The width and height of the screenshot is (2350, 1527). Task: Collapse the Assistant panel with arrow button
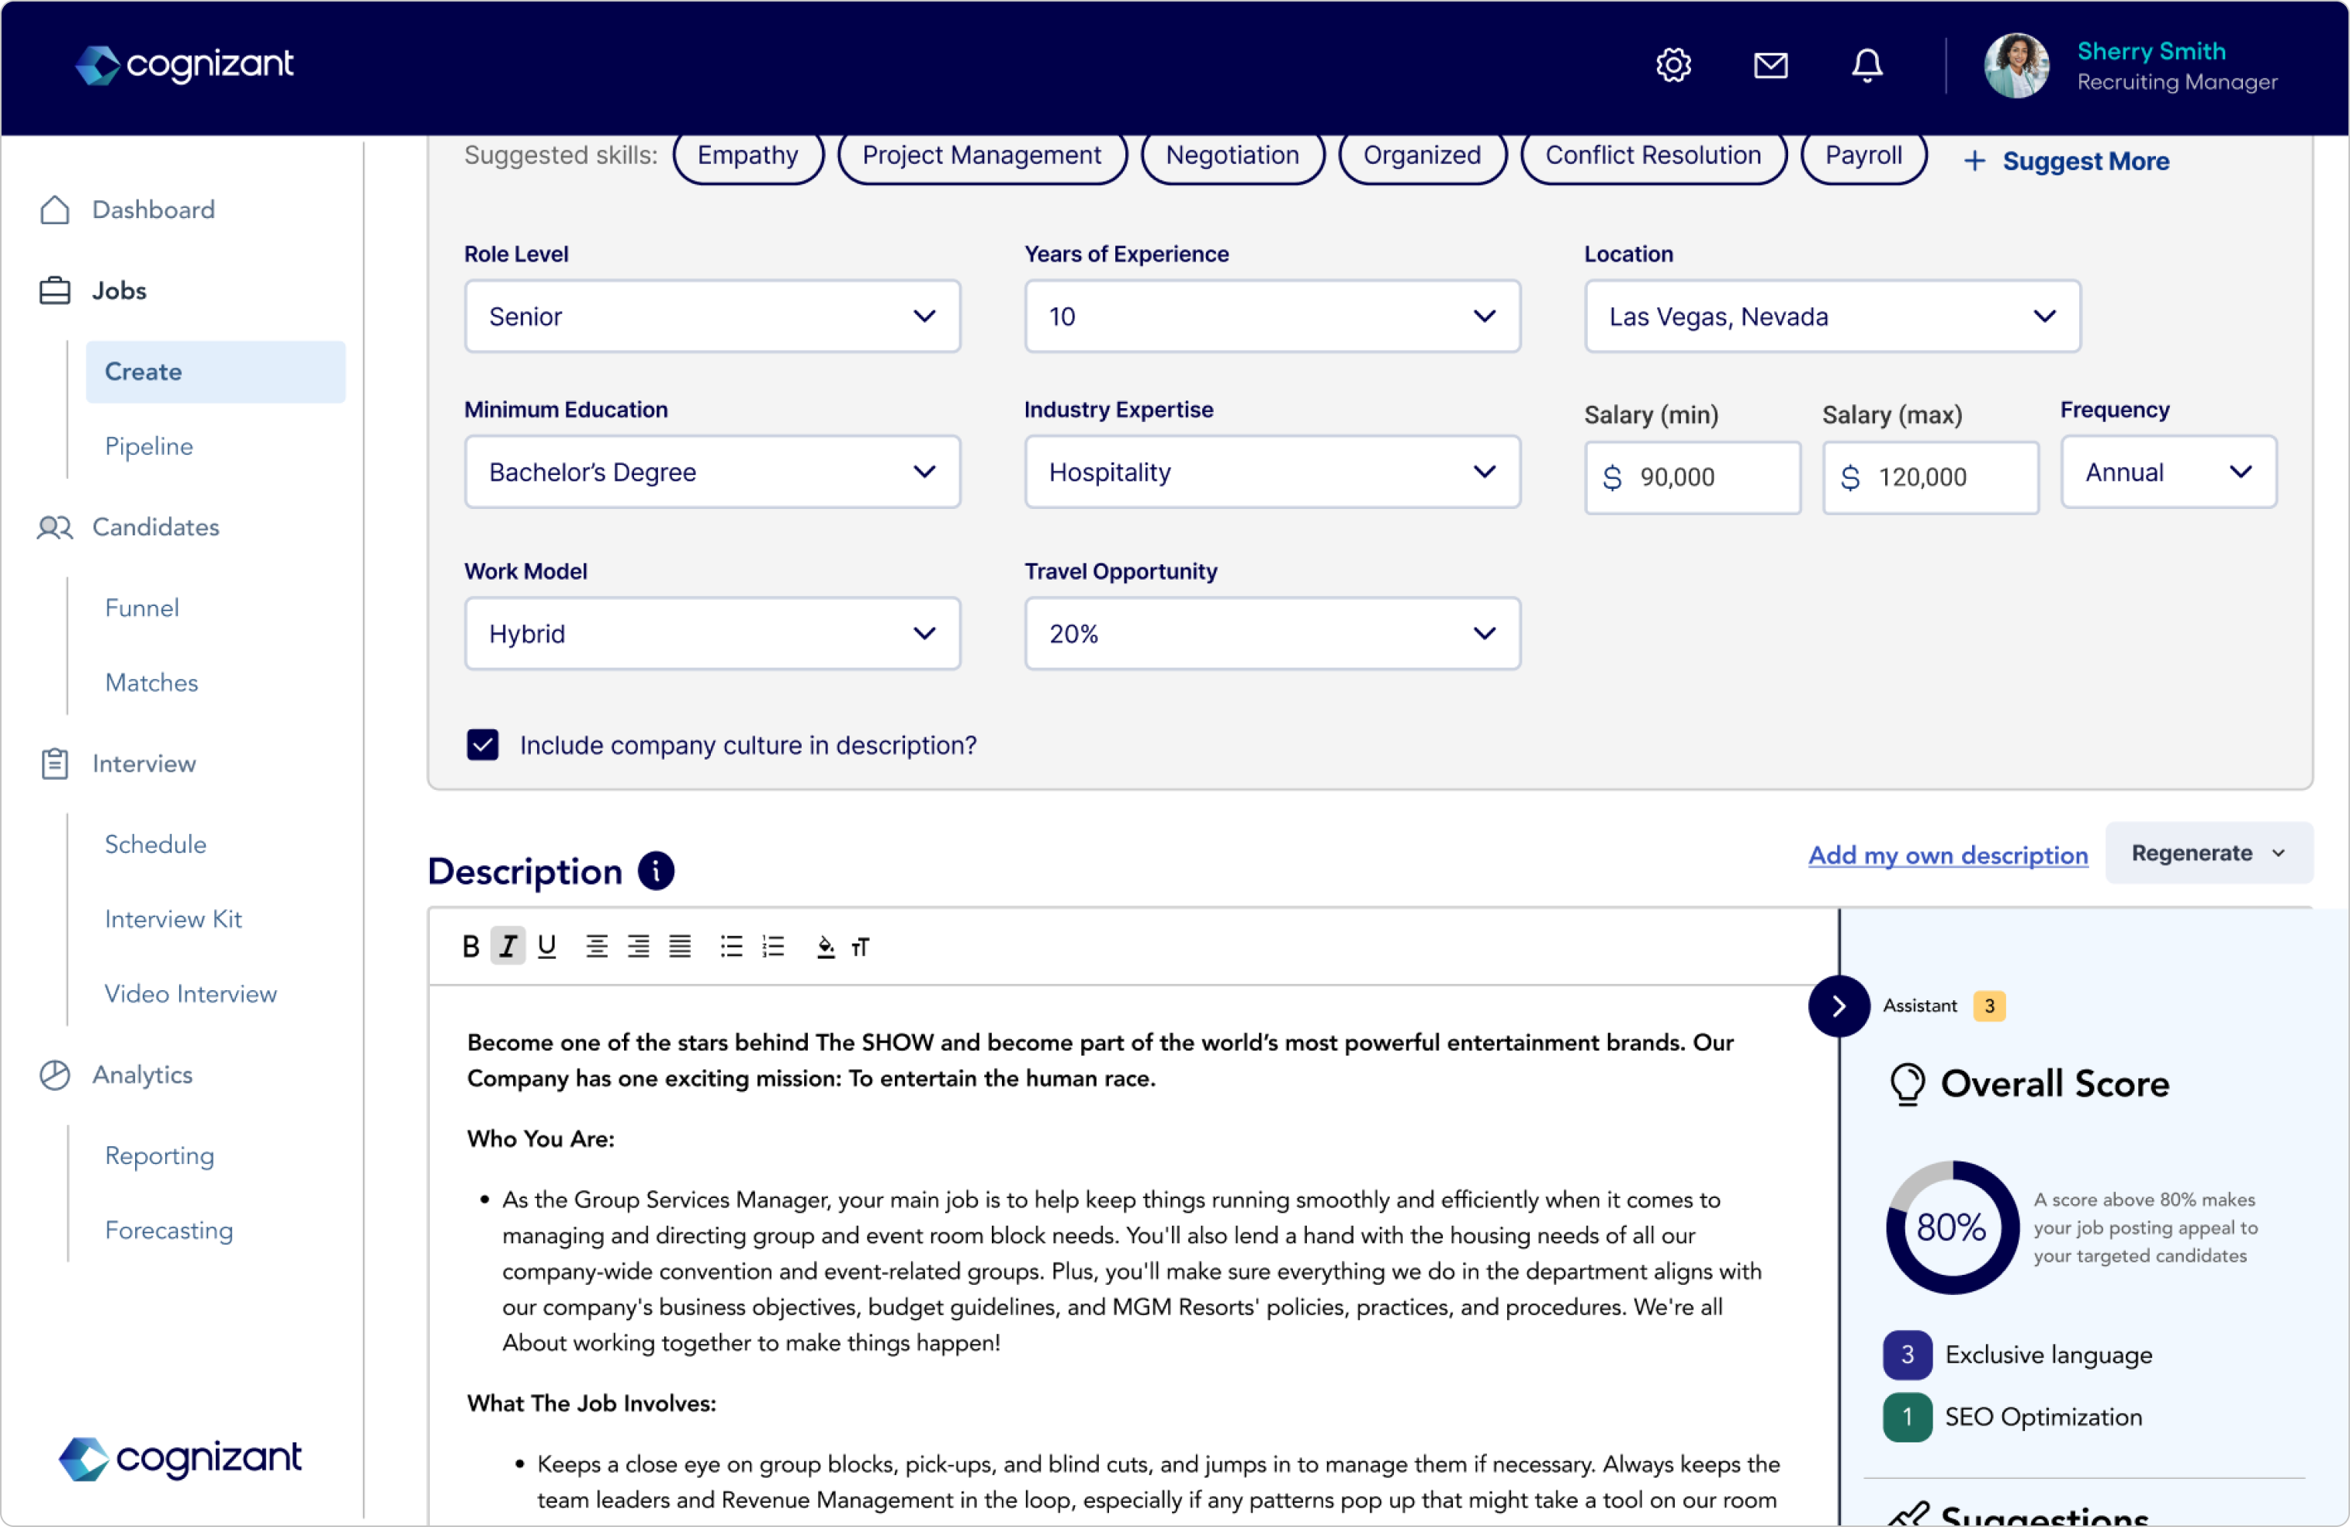coord(1838,1005)
